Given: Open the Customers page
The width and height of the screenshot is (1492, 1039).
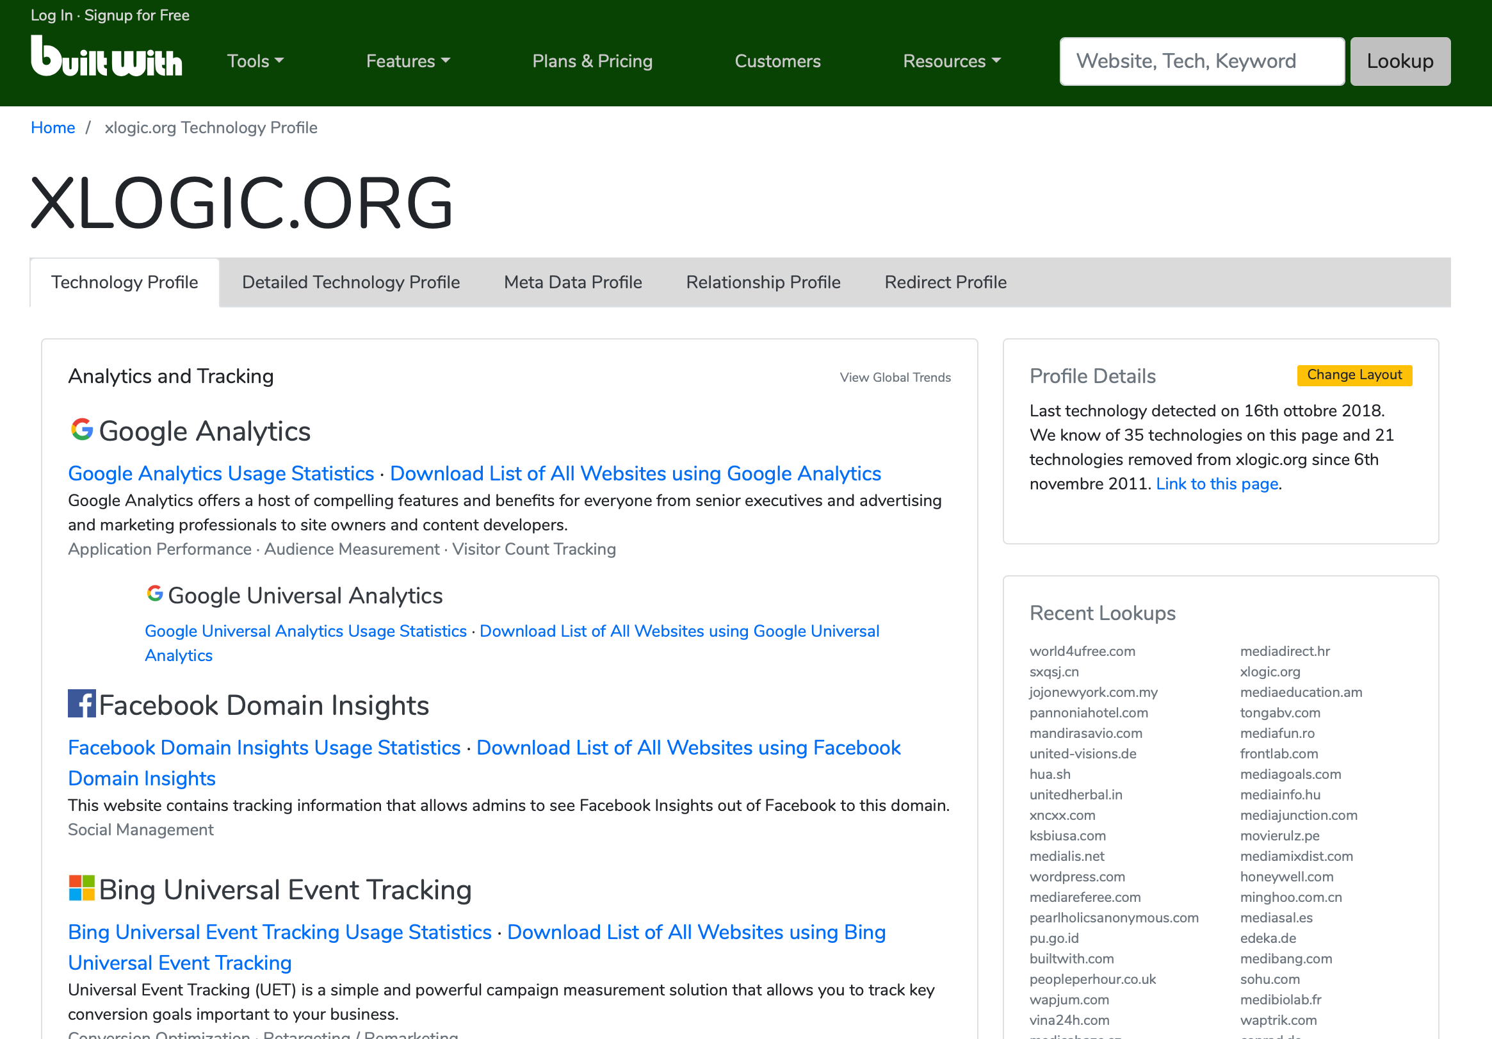Looking at the screenshot, I should (778, 61).
